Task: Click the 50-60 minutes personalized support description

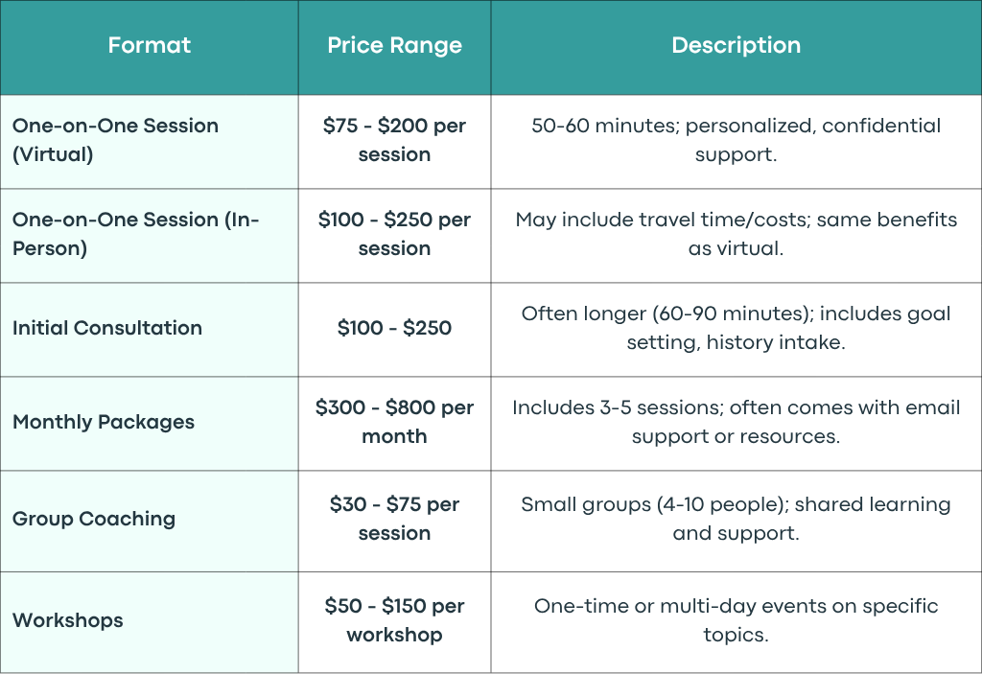Action: [x=736, y=140]
